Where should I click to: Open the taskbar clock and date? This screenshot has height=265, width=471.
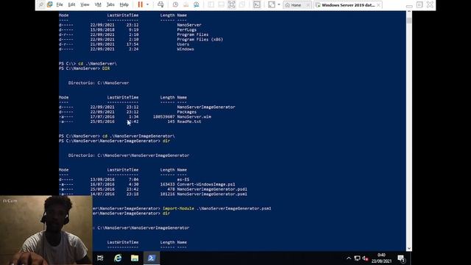coord(381,258)
